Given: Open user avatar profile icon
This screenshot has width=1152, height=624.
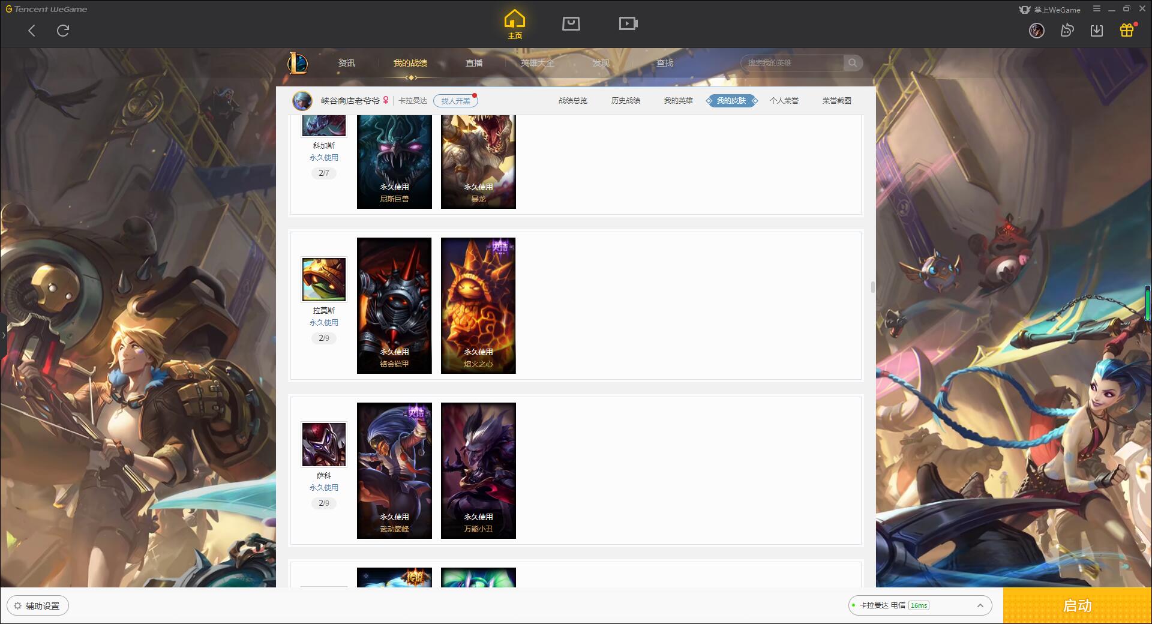Looking at the screenshot, I should pos(1036,31).
